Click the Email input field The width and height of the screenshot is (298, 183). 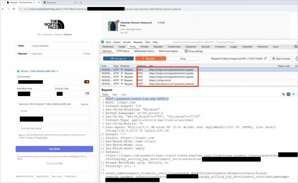tap(54, 111)
